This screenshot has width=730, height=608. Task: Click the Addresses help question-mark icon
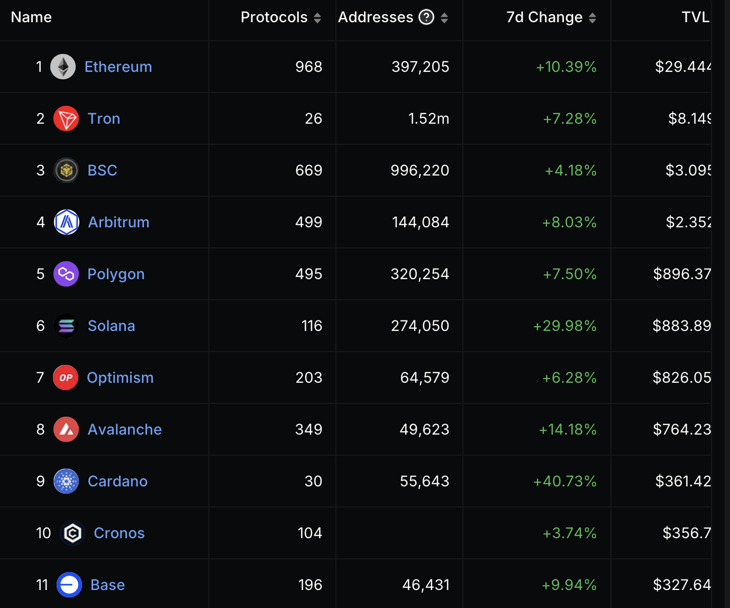click(x=426, y=17)
